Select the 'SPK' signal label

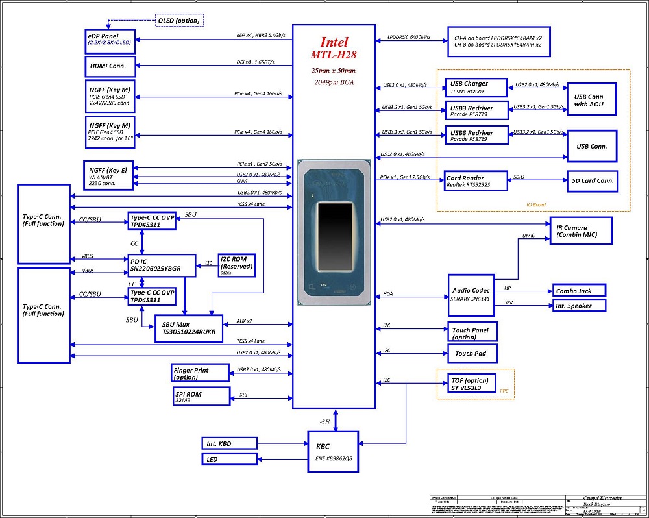(x=509, y=302)
